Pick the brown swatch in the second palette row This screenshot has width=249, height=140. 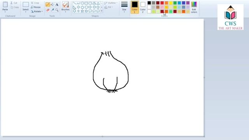[158, 7]
